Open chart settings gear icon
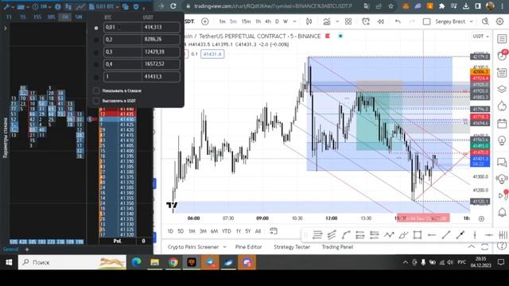The image size is (509, 286). click(x=500, y=21)
